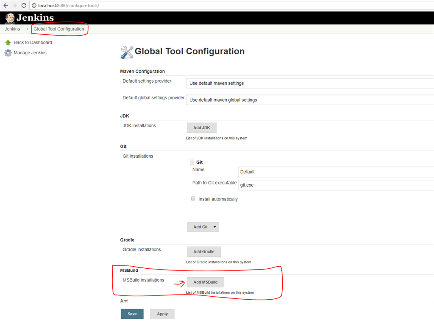The image size is (434, 323).
Task: Expand the breadcrumb arrow after Jenkins
Action: tap(28, 29)
